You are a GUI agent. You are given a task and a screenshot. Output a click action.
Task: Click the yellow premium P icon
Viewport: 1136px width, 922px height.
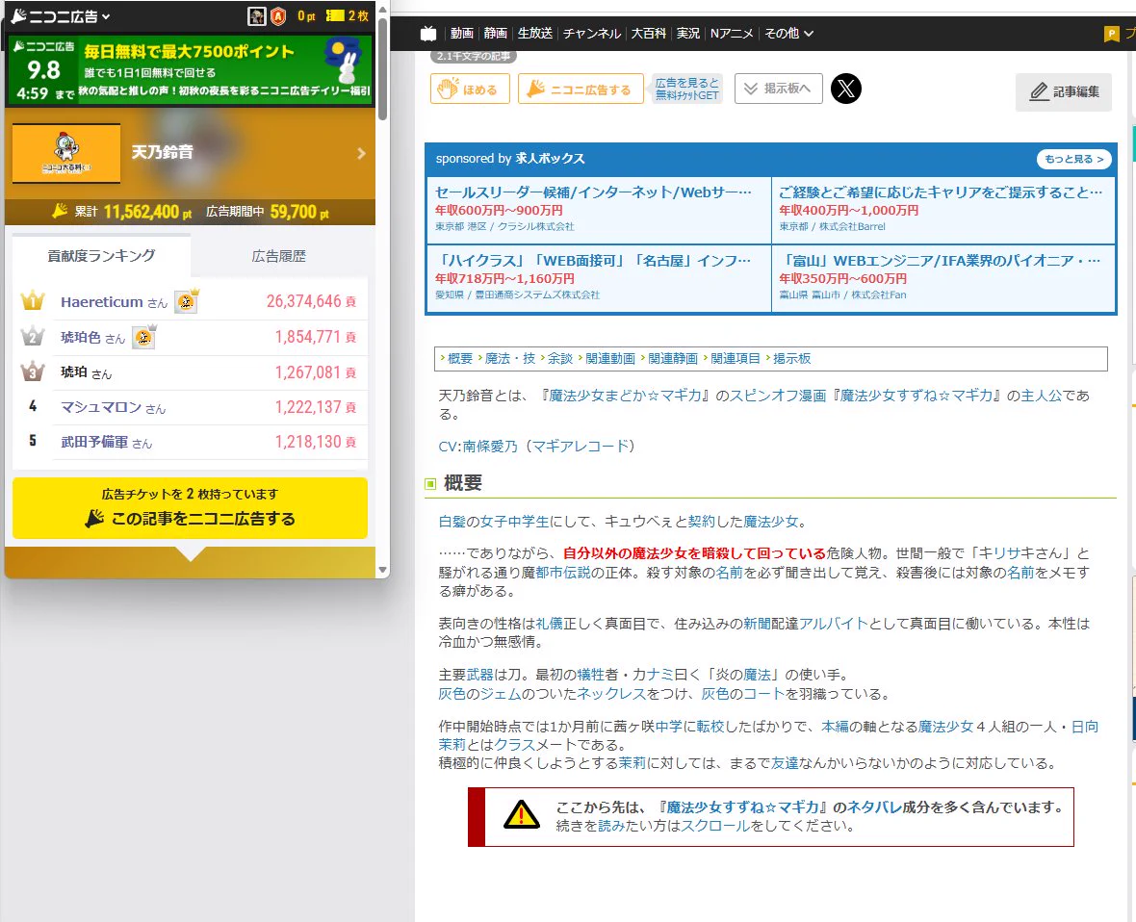click(x=1111, y=34)
